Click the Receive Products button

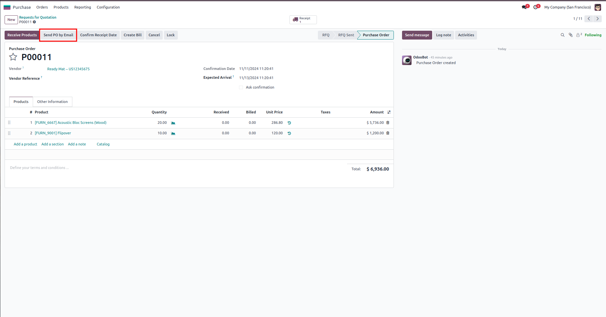click(x=22, y=35)
